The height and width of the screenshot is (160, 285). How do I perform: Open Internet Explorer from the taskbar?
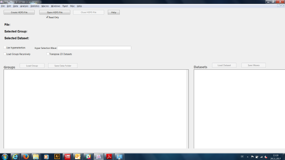coord(15,156)
